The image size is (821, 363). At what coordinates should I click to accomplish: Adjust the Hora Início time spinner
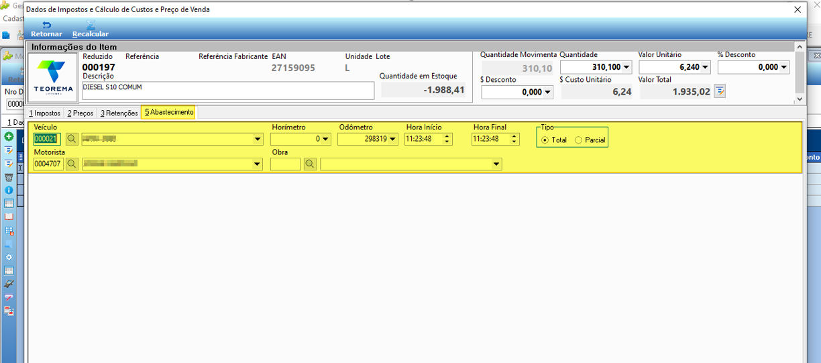coord(447,140)
